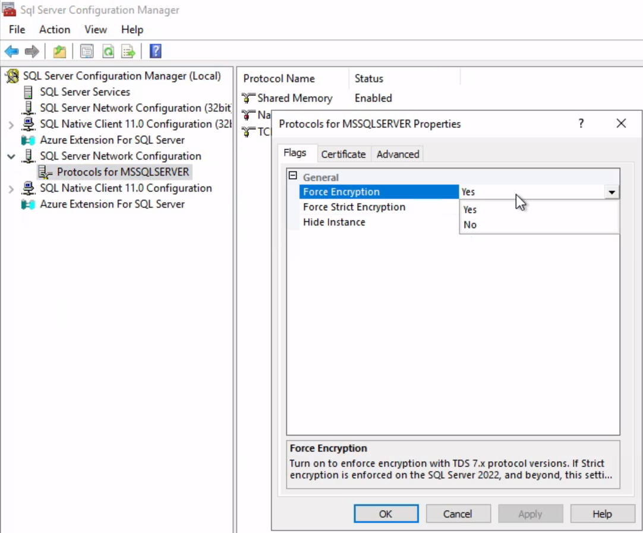Switch to the Certificate tab
643x533 pixels.
point(343,154)
